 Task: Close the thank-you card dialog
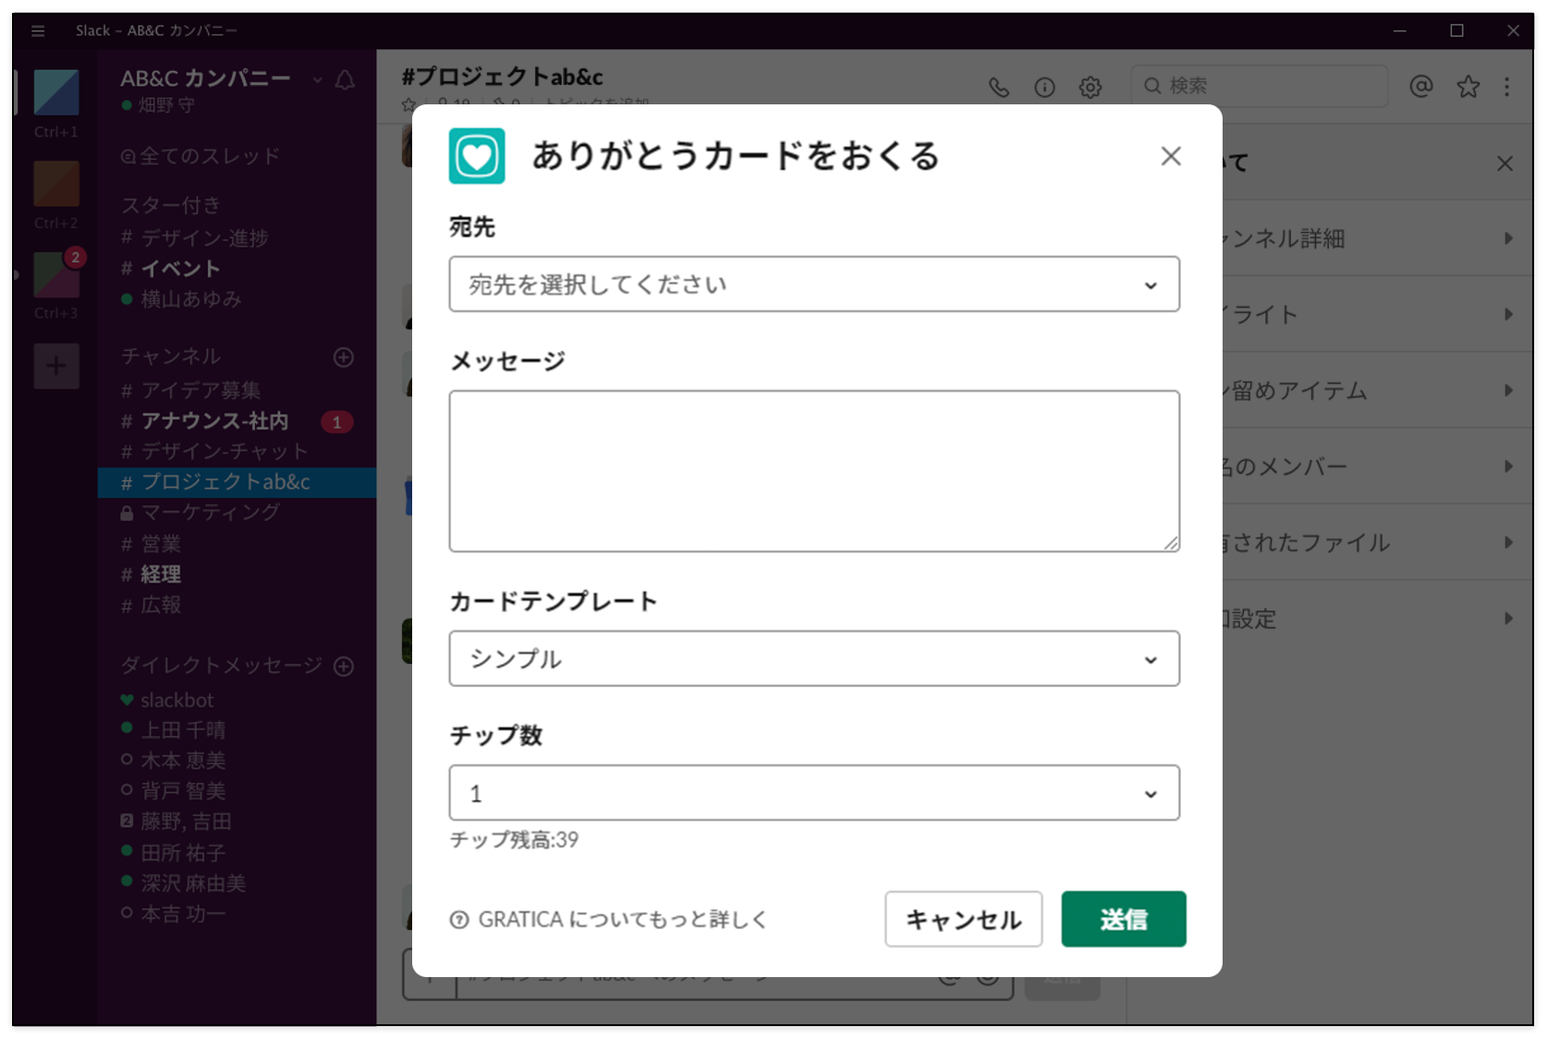pos(1170,156)
